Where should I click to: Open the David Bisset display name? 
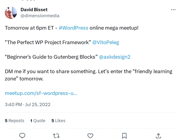click(34, 10)
